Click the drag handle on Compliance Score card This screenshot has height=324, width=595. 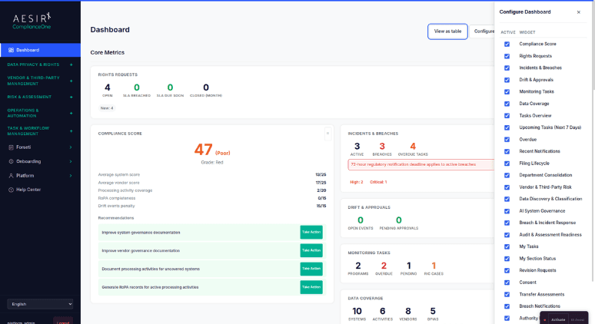coord(327,134)
